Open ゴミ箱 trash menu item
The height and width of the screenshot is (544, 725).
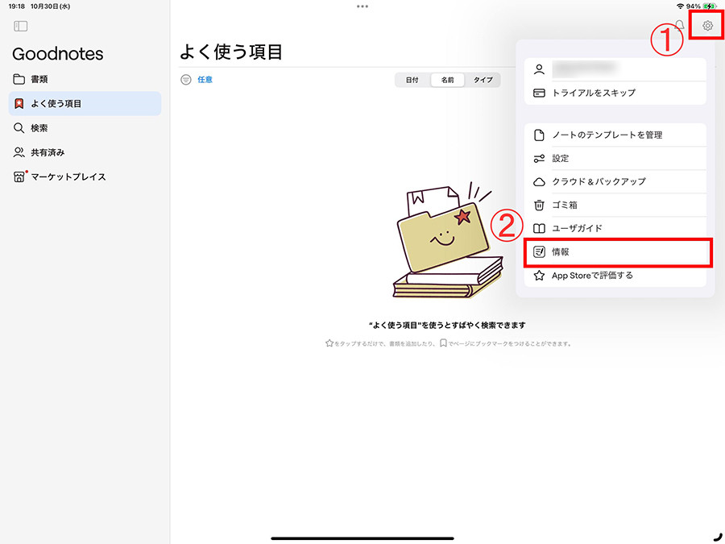(615, 205)
